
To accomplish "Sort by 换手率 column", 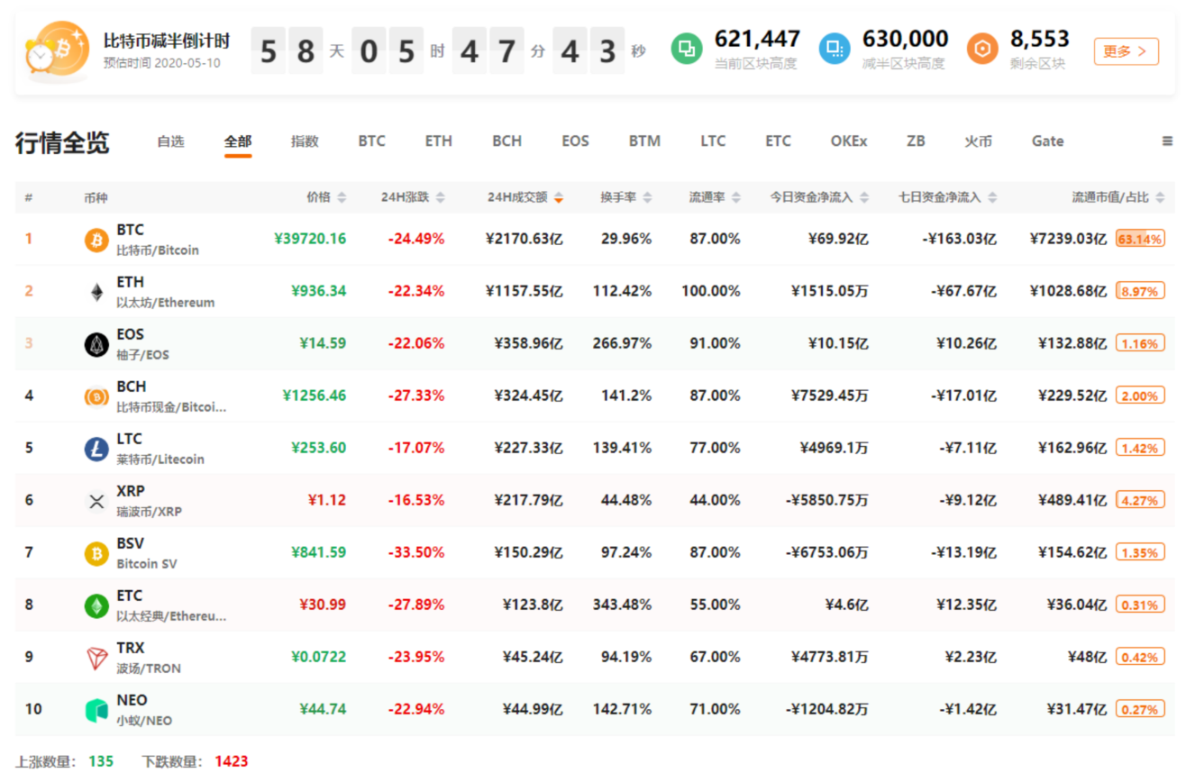I will tap(626, 197).
